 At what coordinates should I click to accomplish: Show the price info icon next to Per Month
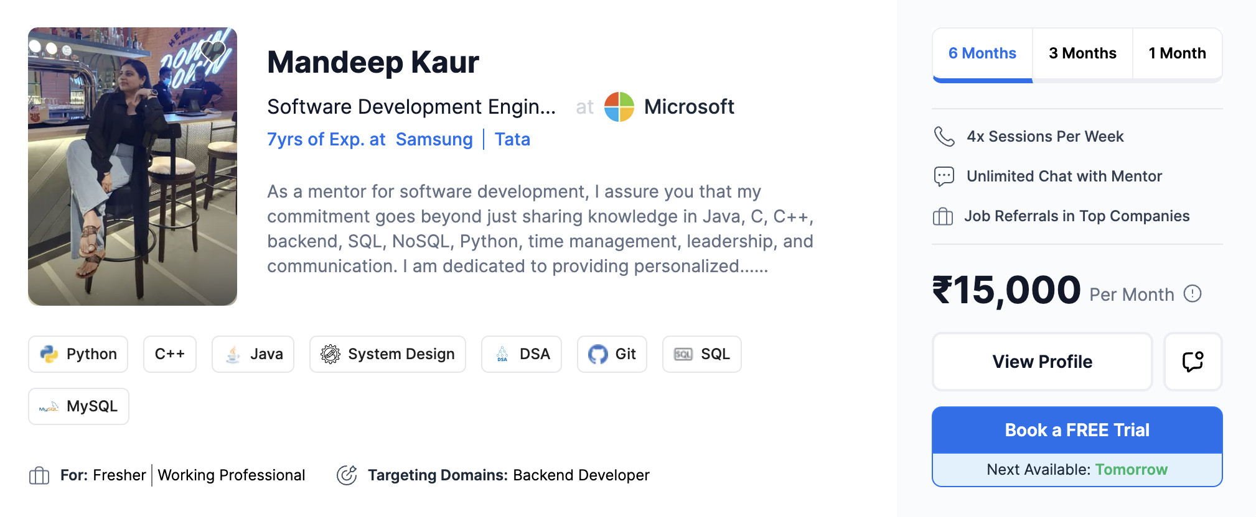click(1193, 293)
